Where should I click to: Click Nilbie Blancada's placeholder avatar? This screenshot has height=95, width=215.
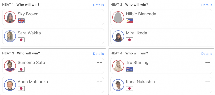[x=118, y=17]
